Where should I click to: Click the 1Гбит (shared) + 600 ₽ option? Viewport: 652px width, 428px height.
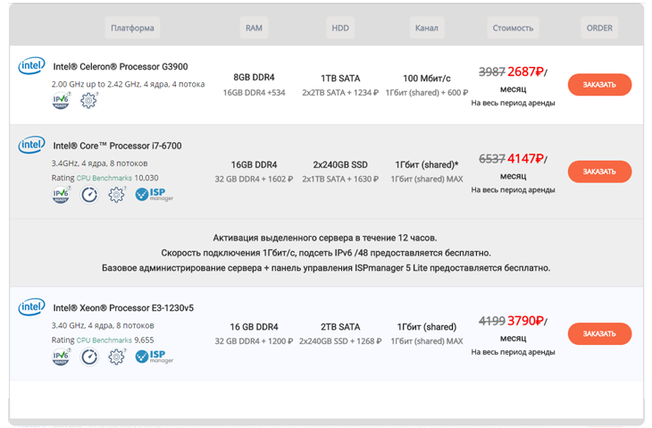click(x=427, y=93)
